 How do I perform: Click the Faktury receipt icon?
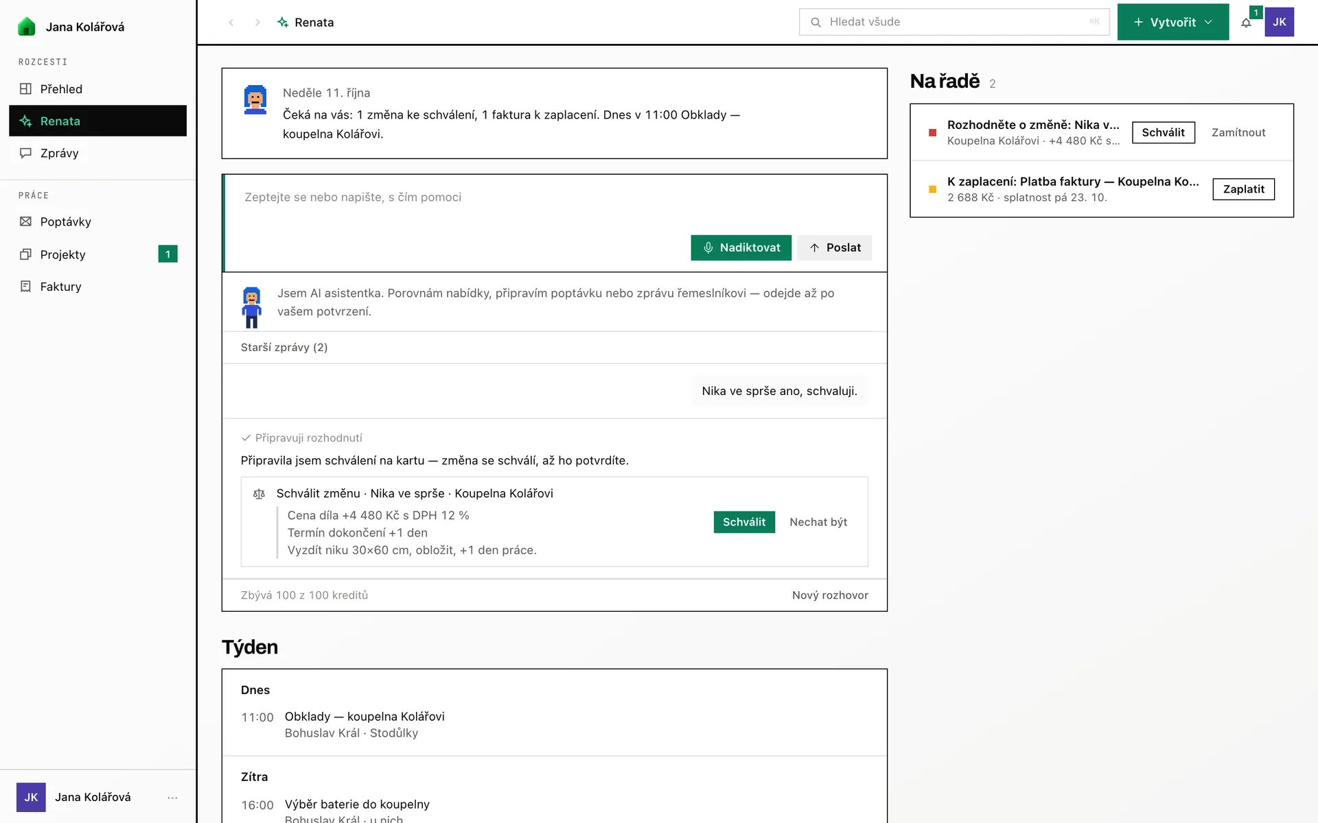click(x=25, y=287)
